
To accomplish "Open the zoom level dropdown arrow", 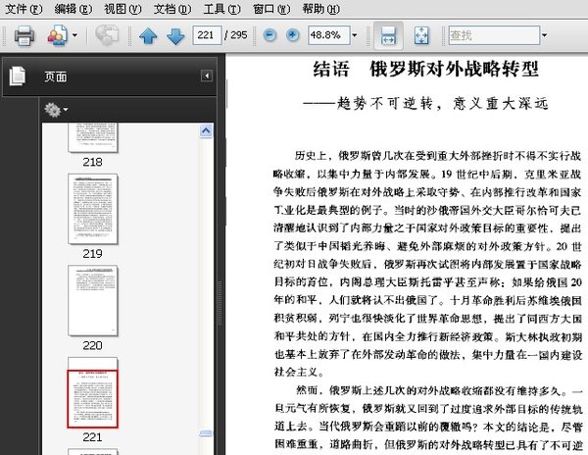I will 355,35.
